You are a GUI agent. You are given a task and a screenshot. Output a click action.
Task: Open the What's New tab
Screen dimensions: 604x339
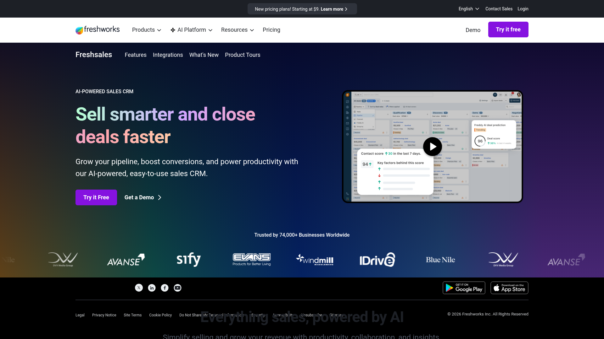pos(204,55)
